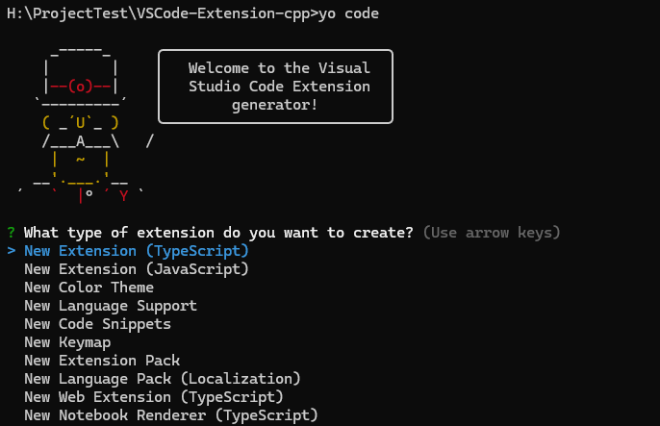This screenshot has width=660, height=426.
Task: Select New Notebook Renderer (TypeScript)
Action: pyautogui.click(x=170, y=415)
